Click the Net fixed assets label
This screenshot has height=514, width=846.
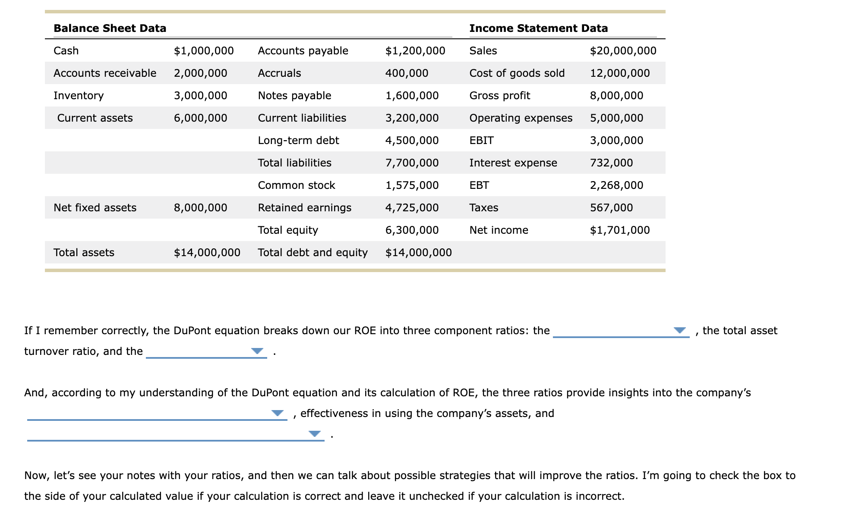pos(95,208)
